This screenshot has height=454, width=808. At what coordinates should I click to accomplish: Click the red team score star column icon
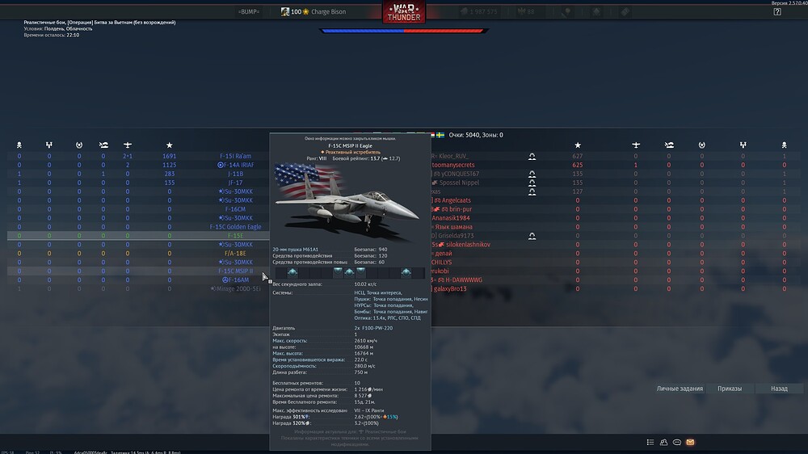(x=577, y=145)
